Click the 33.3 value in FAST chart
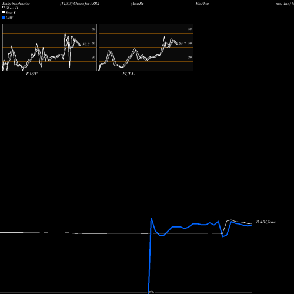 coord(86,44)
